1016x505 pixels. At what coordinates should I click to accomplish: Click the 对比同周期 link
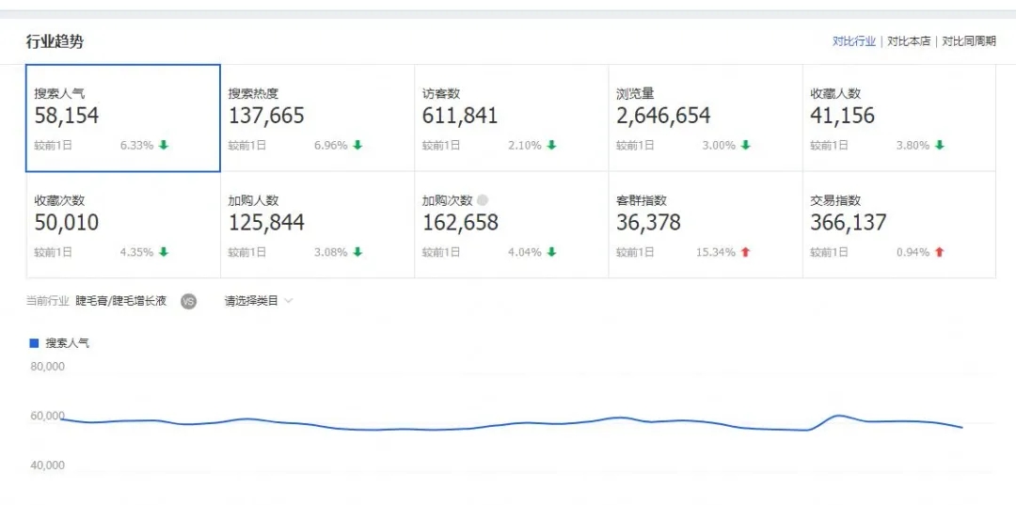tap(968, 41)
